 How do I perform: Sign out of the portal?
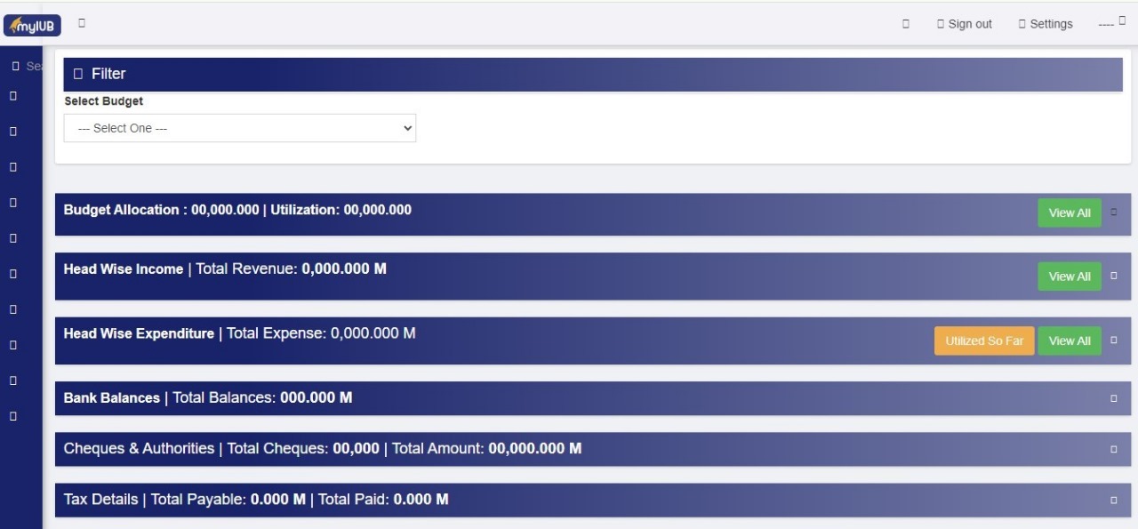coord(965,24)
